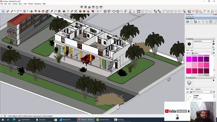Open Microsoft Edge from taskbar
Image resolution: width=217 pixels, height=122 pixels.
click(14, 120)
